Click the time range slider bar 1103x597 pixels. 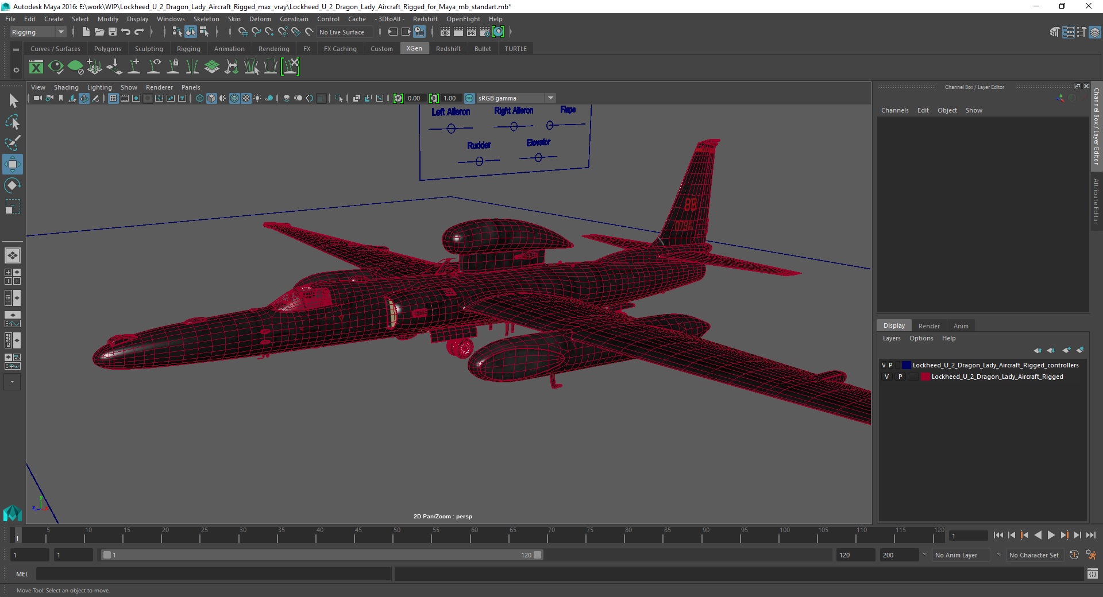(322, 555)
